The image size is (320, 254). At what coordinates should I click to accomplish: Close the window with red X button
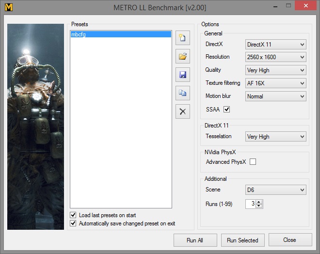click(305, 5)
